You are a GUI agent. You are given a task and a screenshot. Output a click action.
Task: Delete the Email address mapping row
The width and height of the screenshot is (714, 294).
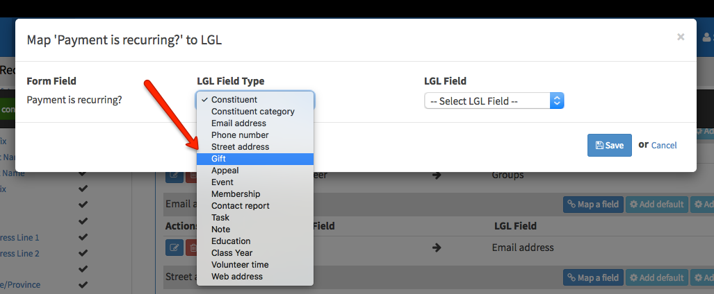191,248
